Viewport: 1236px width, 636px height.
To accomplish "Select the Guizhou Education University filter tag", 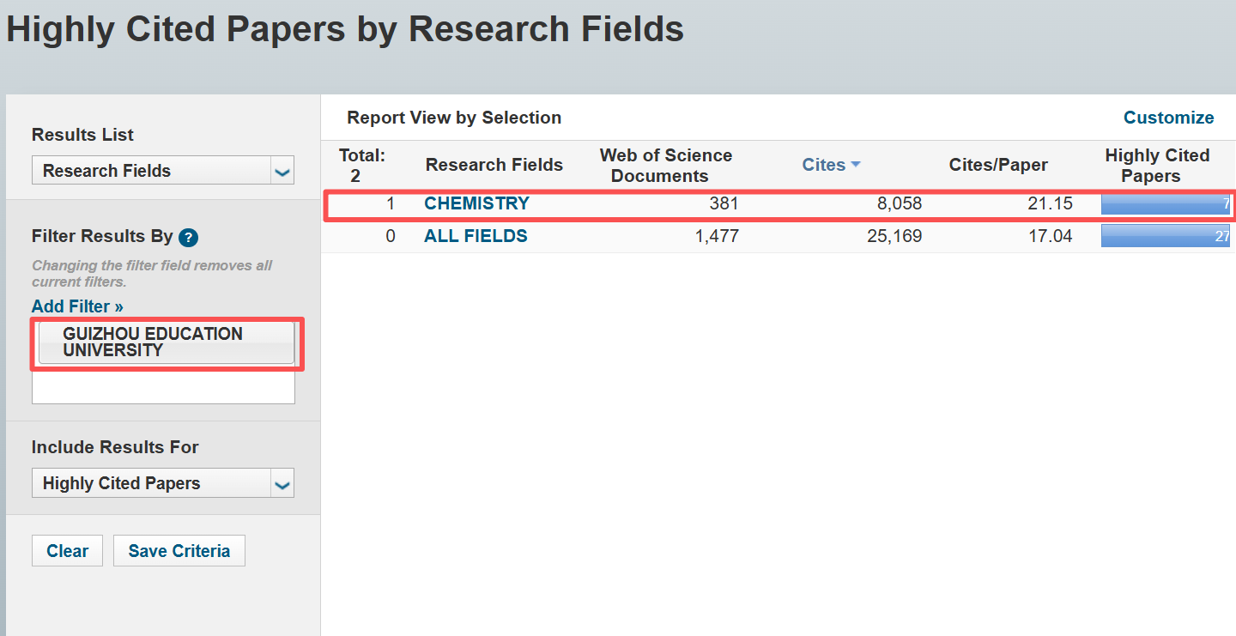I will (167, 342).
